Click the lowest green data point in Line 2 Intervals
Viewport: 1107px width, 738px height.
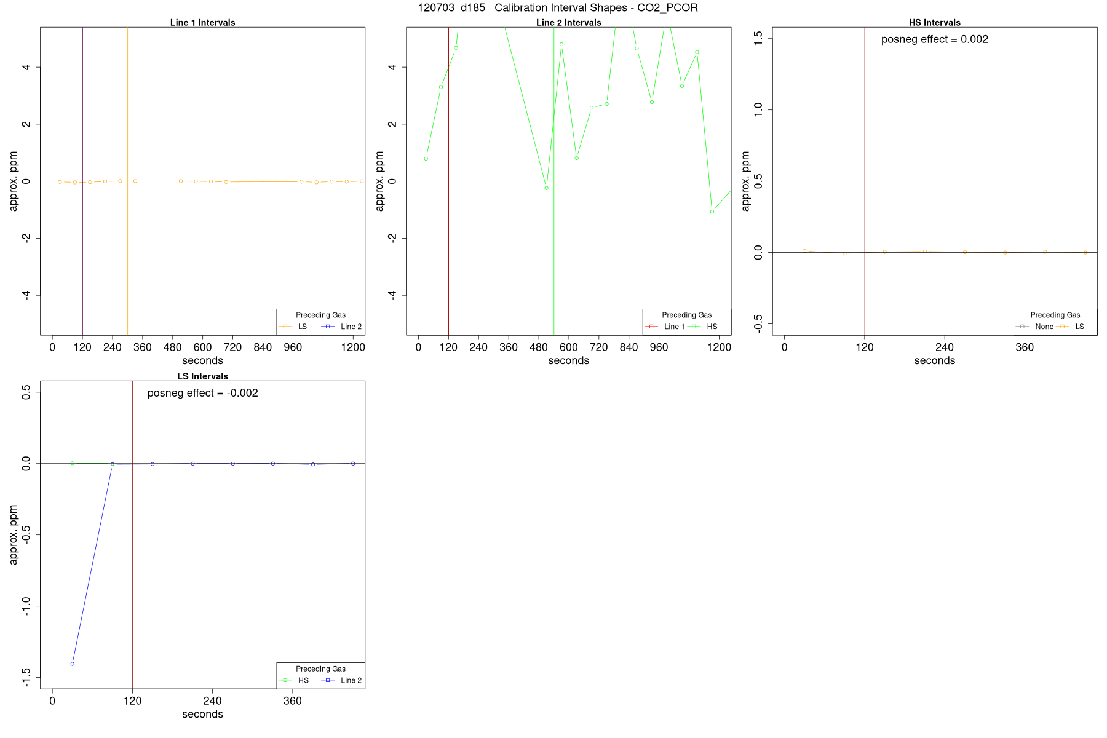click(x=712, y=212)
